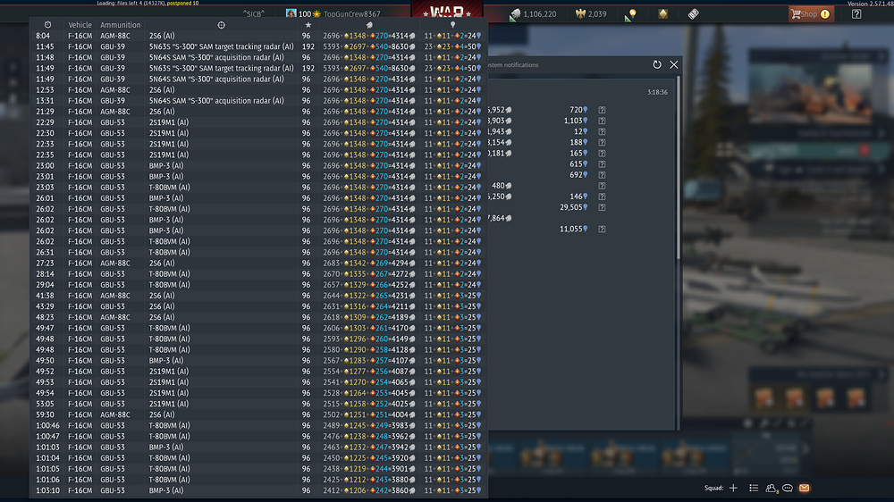Select the 8:04 AGM-88C 2S6 row
Viewport: 894px width, 502px height.
[259, 36]
